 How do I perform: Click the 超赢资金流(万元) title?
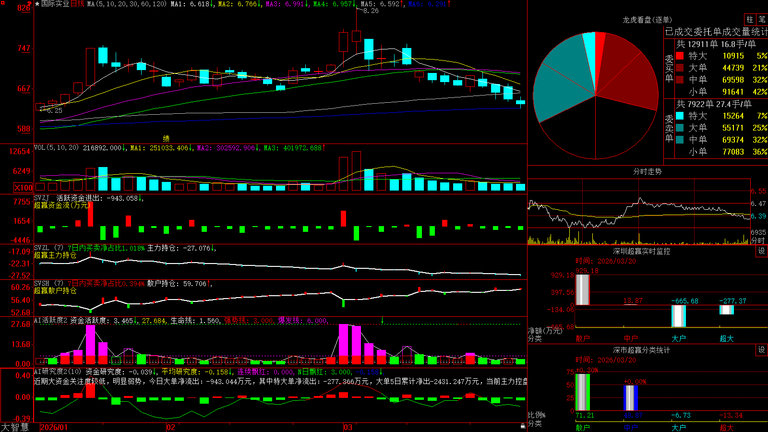(x=62, y=205)
